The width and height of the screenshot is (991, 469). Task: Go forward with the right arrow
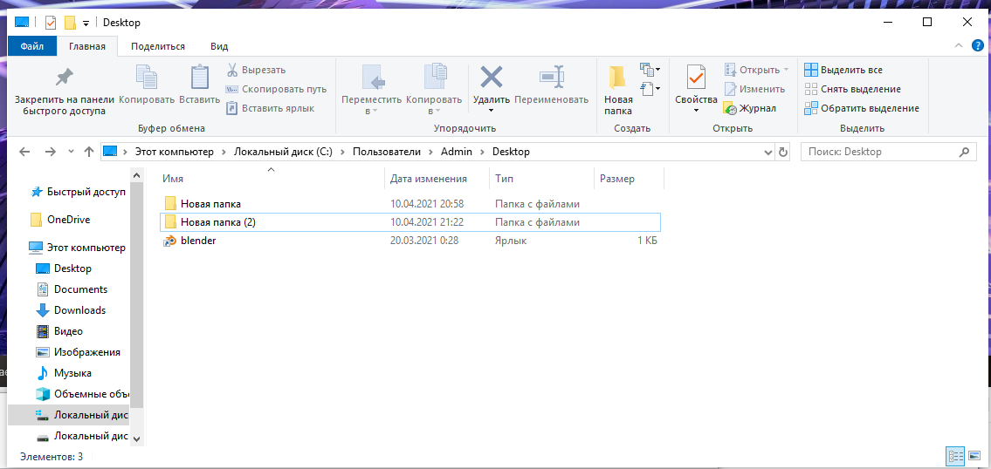coord(51,153)
